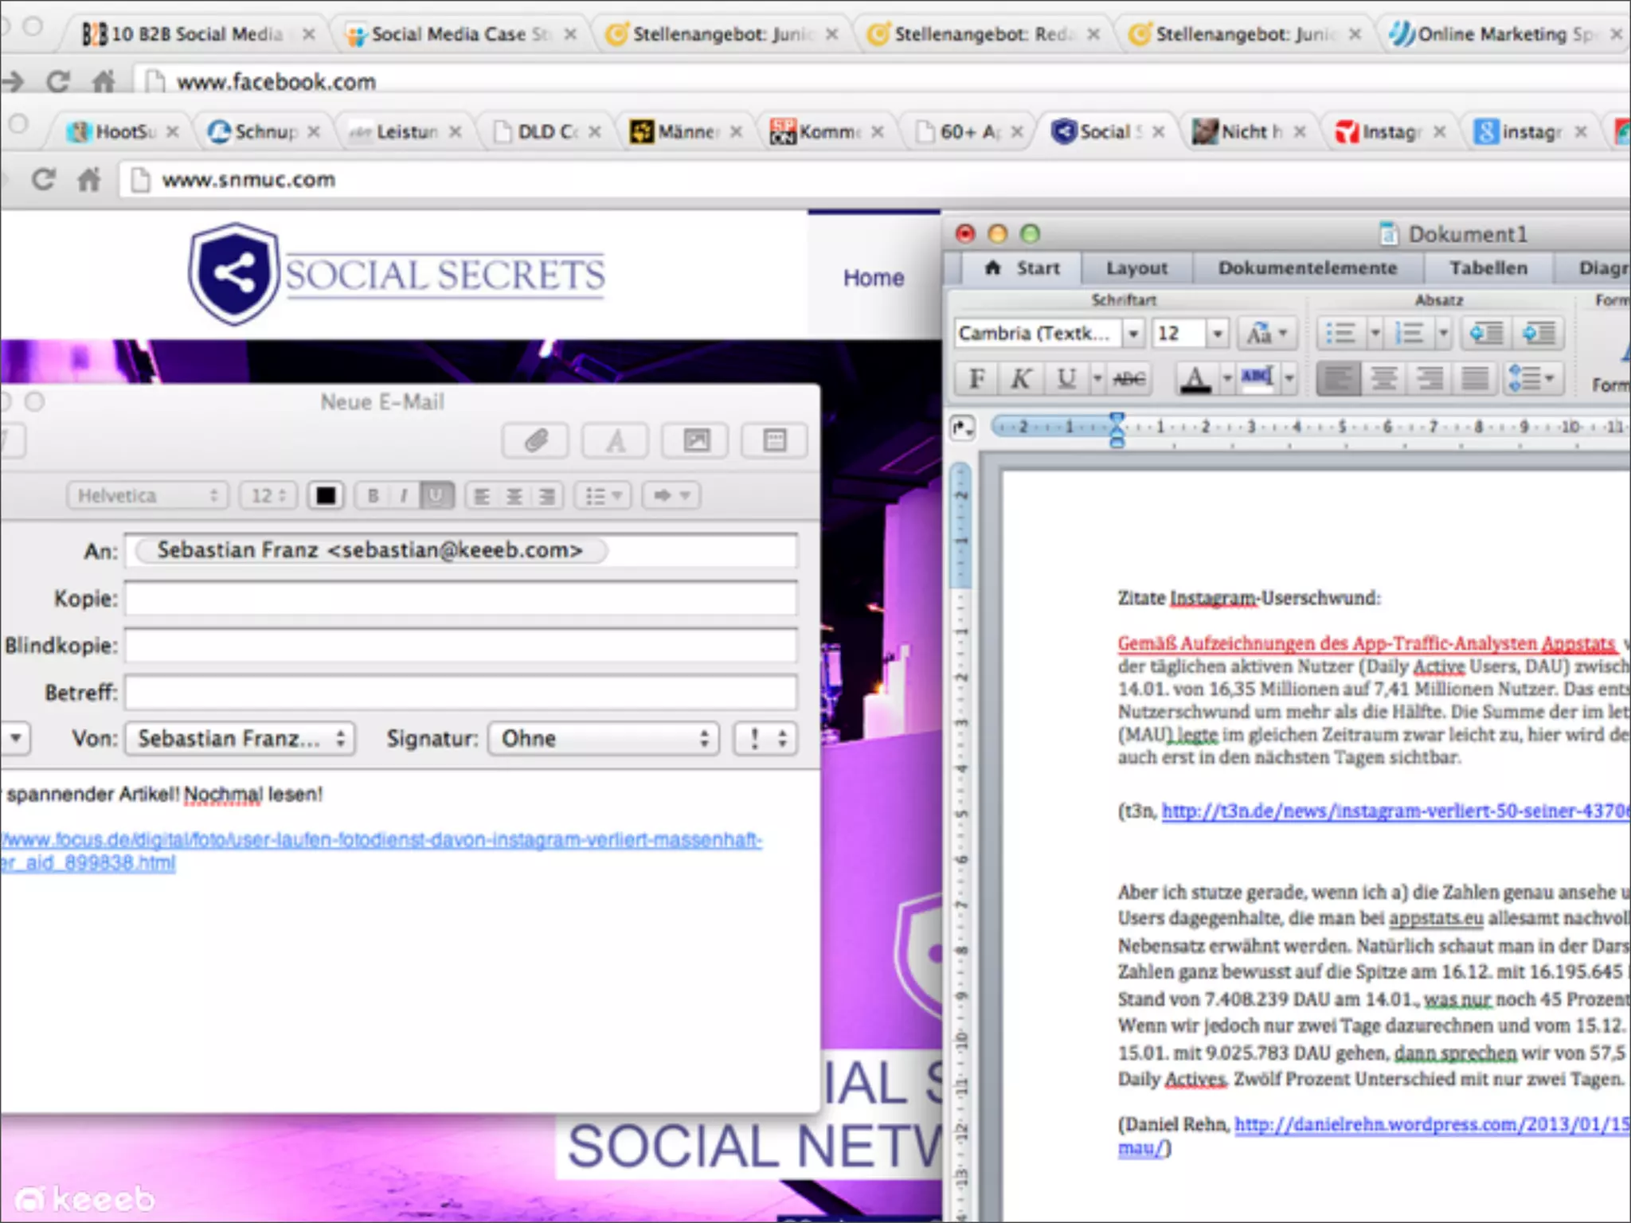Screen dimensions: 1631x1223
Task: Click the attachment paperclip icon in the Mail window
Action: pyautogui.click(x=535, y=440)
